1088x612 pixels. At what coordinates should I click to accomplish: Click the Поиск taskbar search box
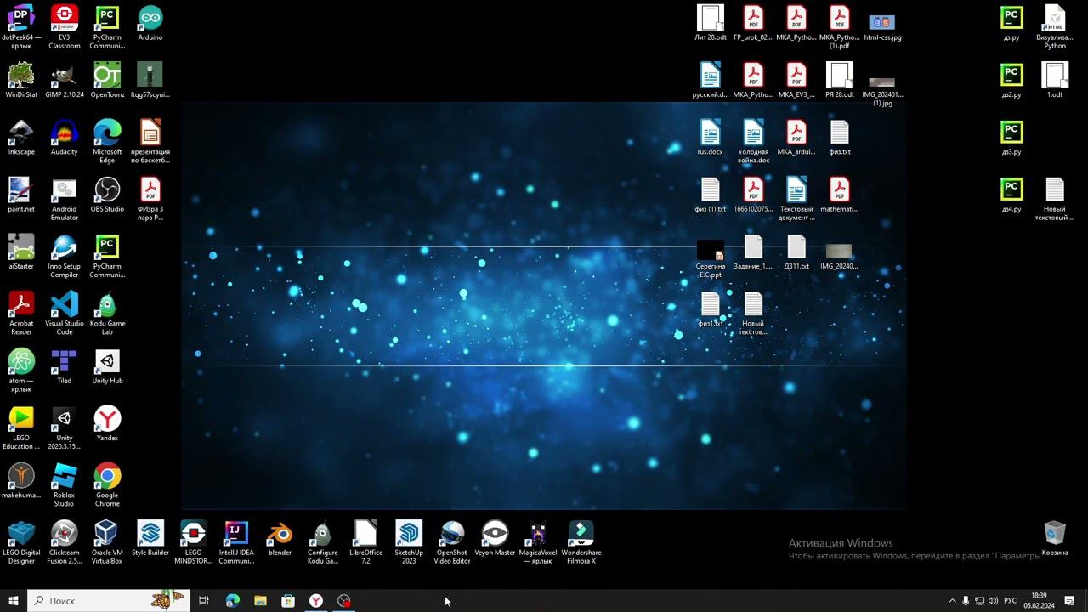click(109, 601)
